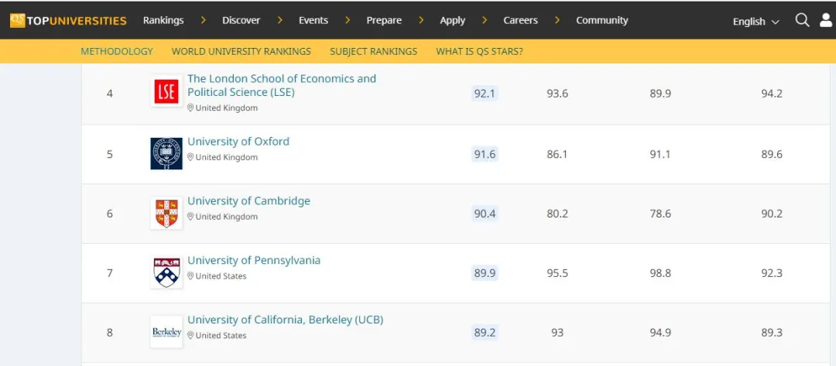Click value 89.6 in Oxford row

pos(772,154)
